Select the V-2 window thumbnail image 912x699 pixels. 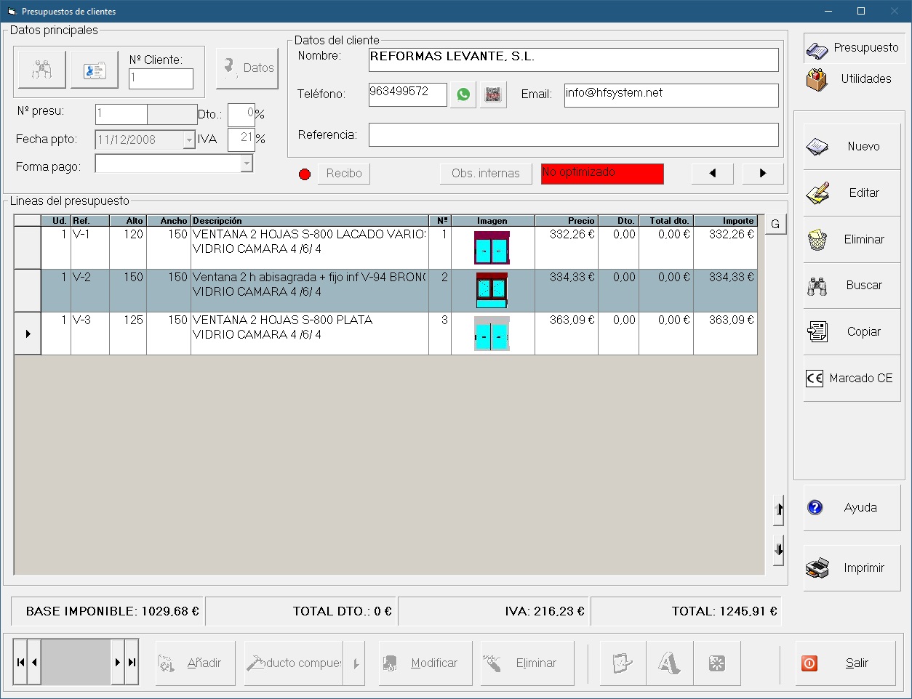(x=492, y=291)
